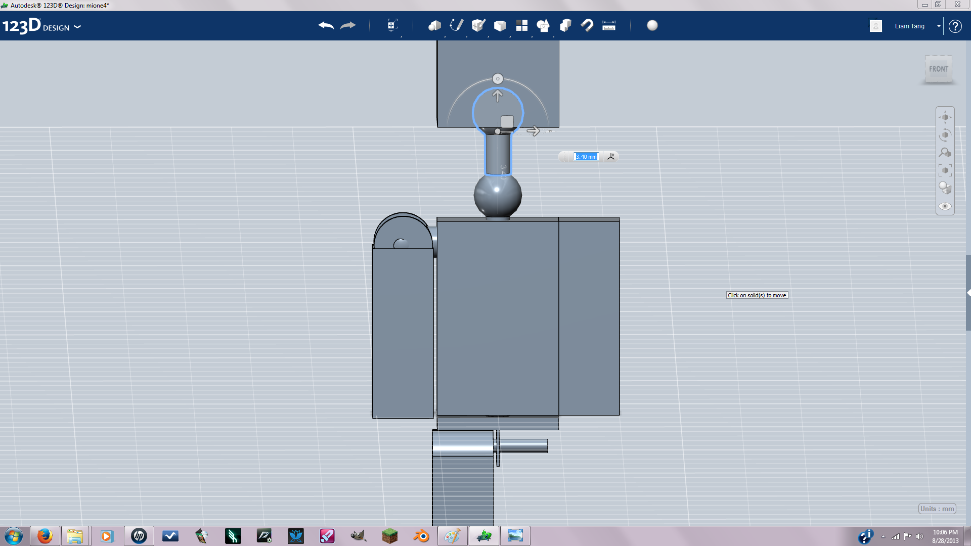Select the Zoom navigation tool
Screen dimensions: 971x546
point(945,153)
